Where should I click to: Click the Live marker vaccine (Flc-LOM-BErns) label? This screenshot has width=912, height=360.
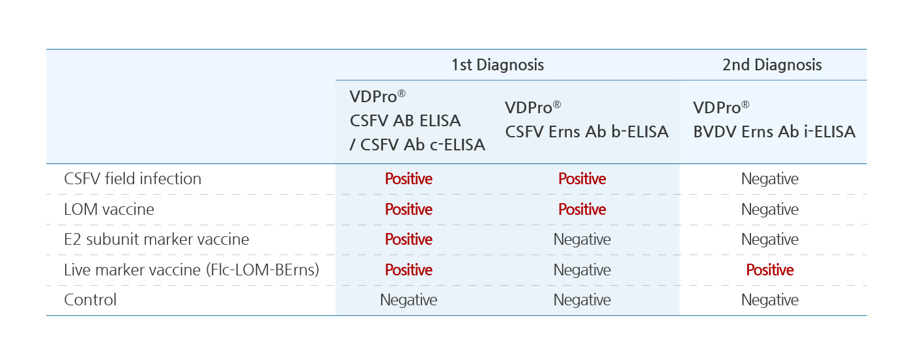[192, 270]
